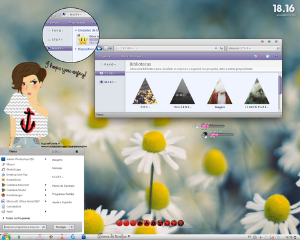Expand the Adobe Photoshop CS5 submenu arrow
Screen dimensions: 300x240
46,159
